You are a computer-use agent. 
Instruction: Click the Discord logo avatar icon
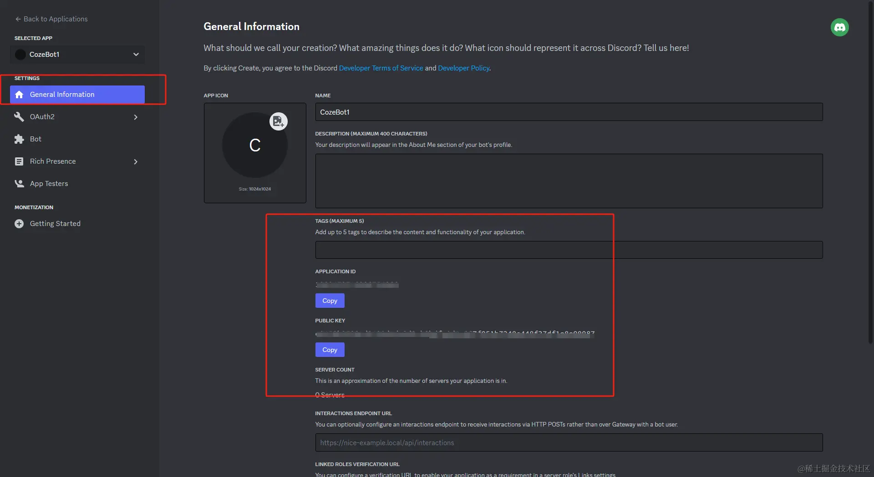(839, 27)
